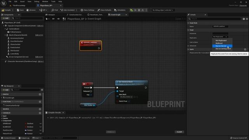
Task: Open the Debug menu
Action: (37, 2)
